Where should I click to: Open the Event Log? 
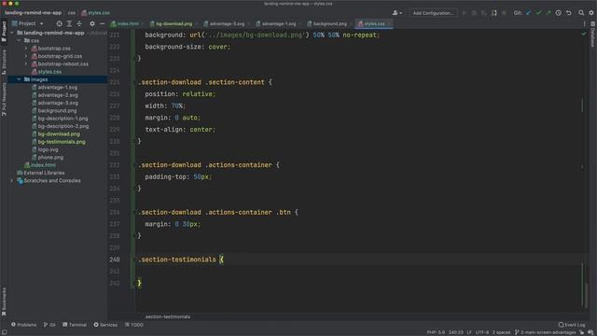[572, 325]
